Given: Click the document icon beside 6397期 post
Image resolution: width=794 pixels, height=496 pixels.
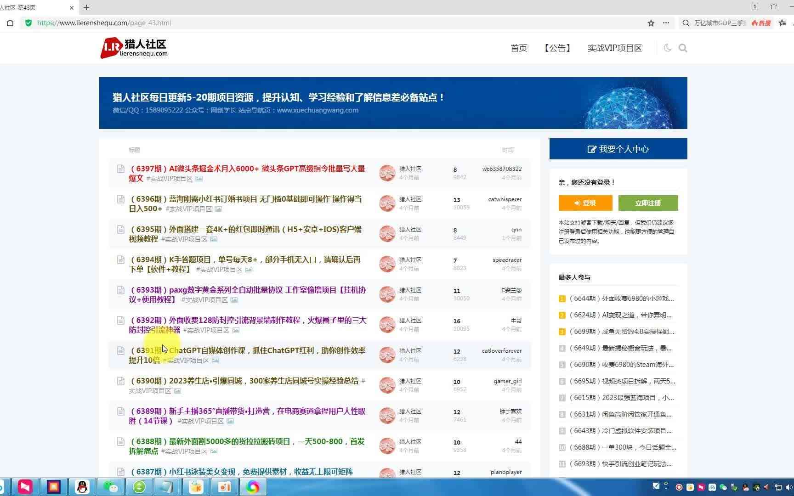Looking at the screenshot, I should tap(120, 169).
